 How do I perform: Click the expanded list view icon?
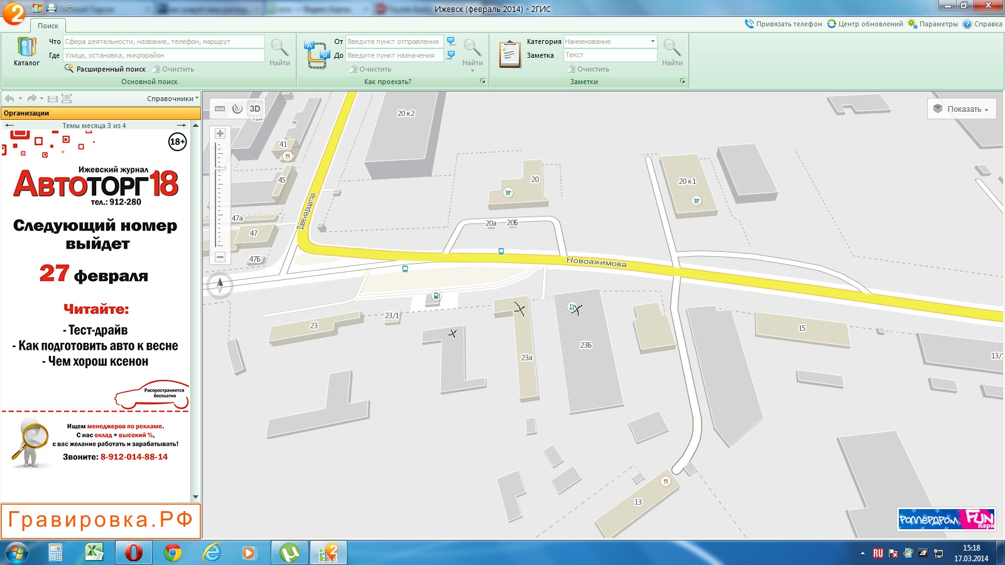pyautogui.click(x=67, y=99)
